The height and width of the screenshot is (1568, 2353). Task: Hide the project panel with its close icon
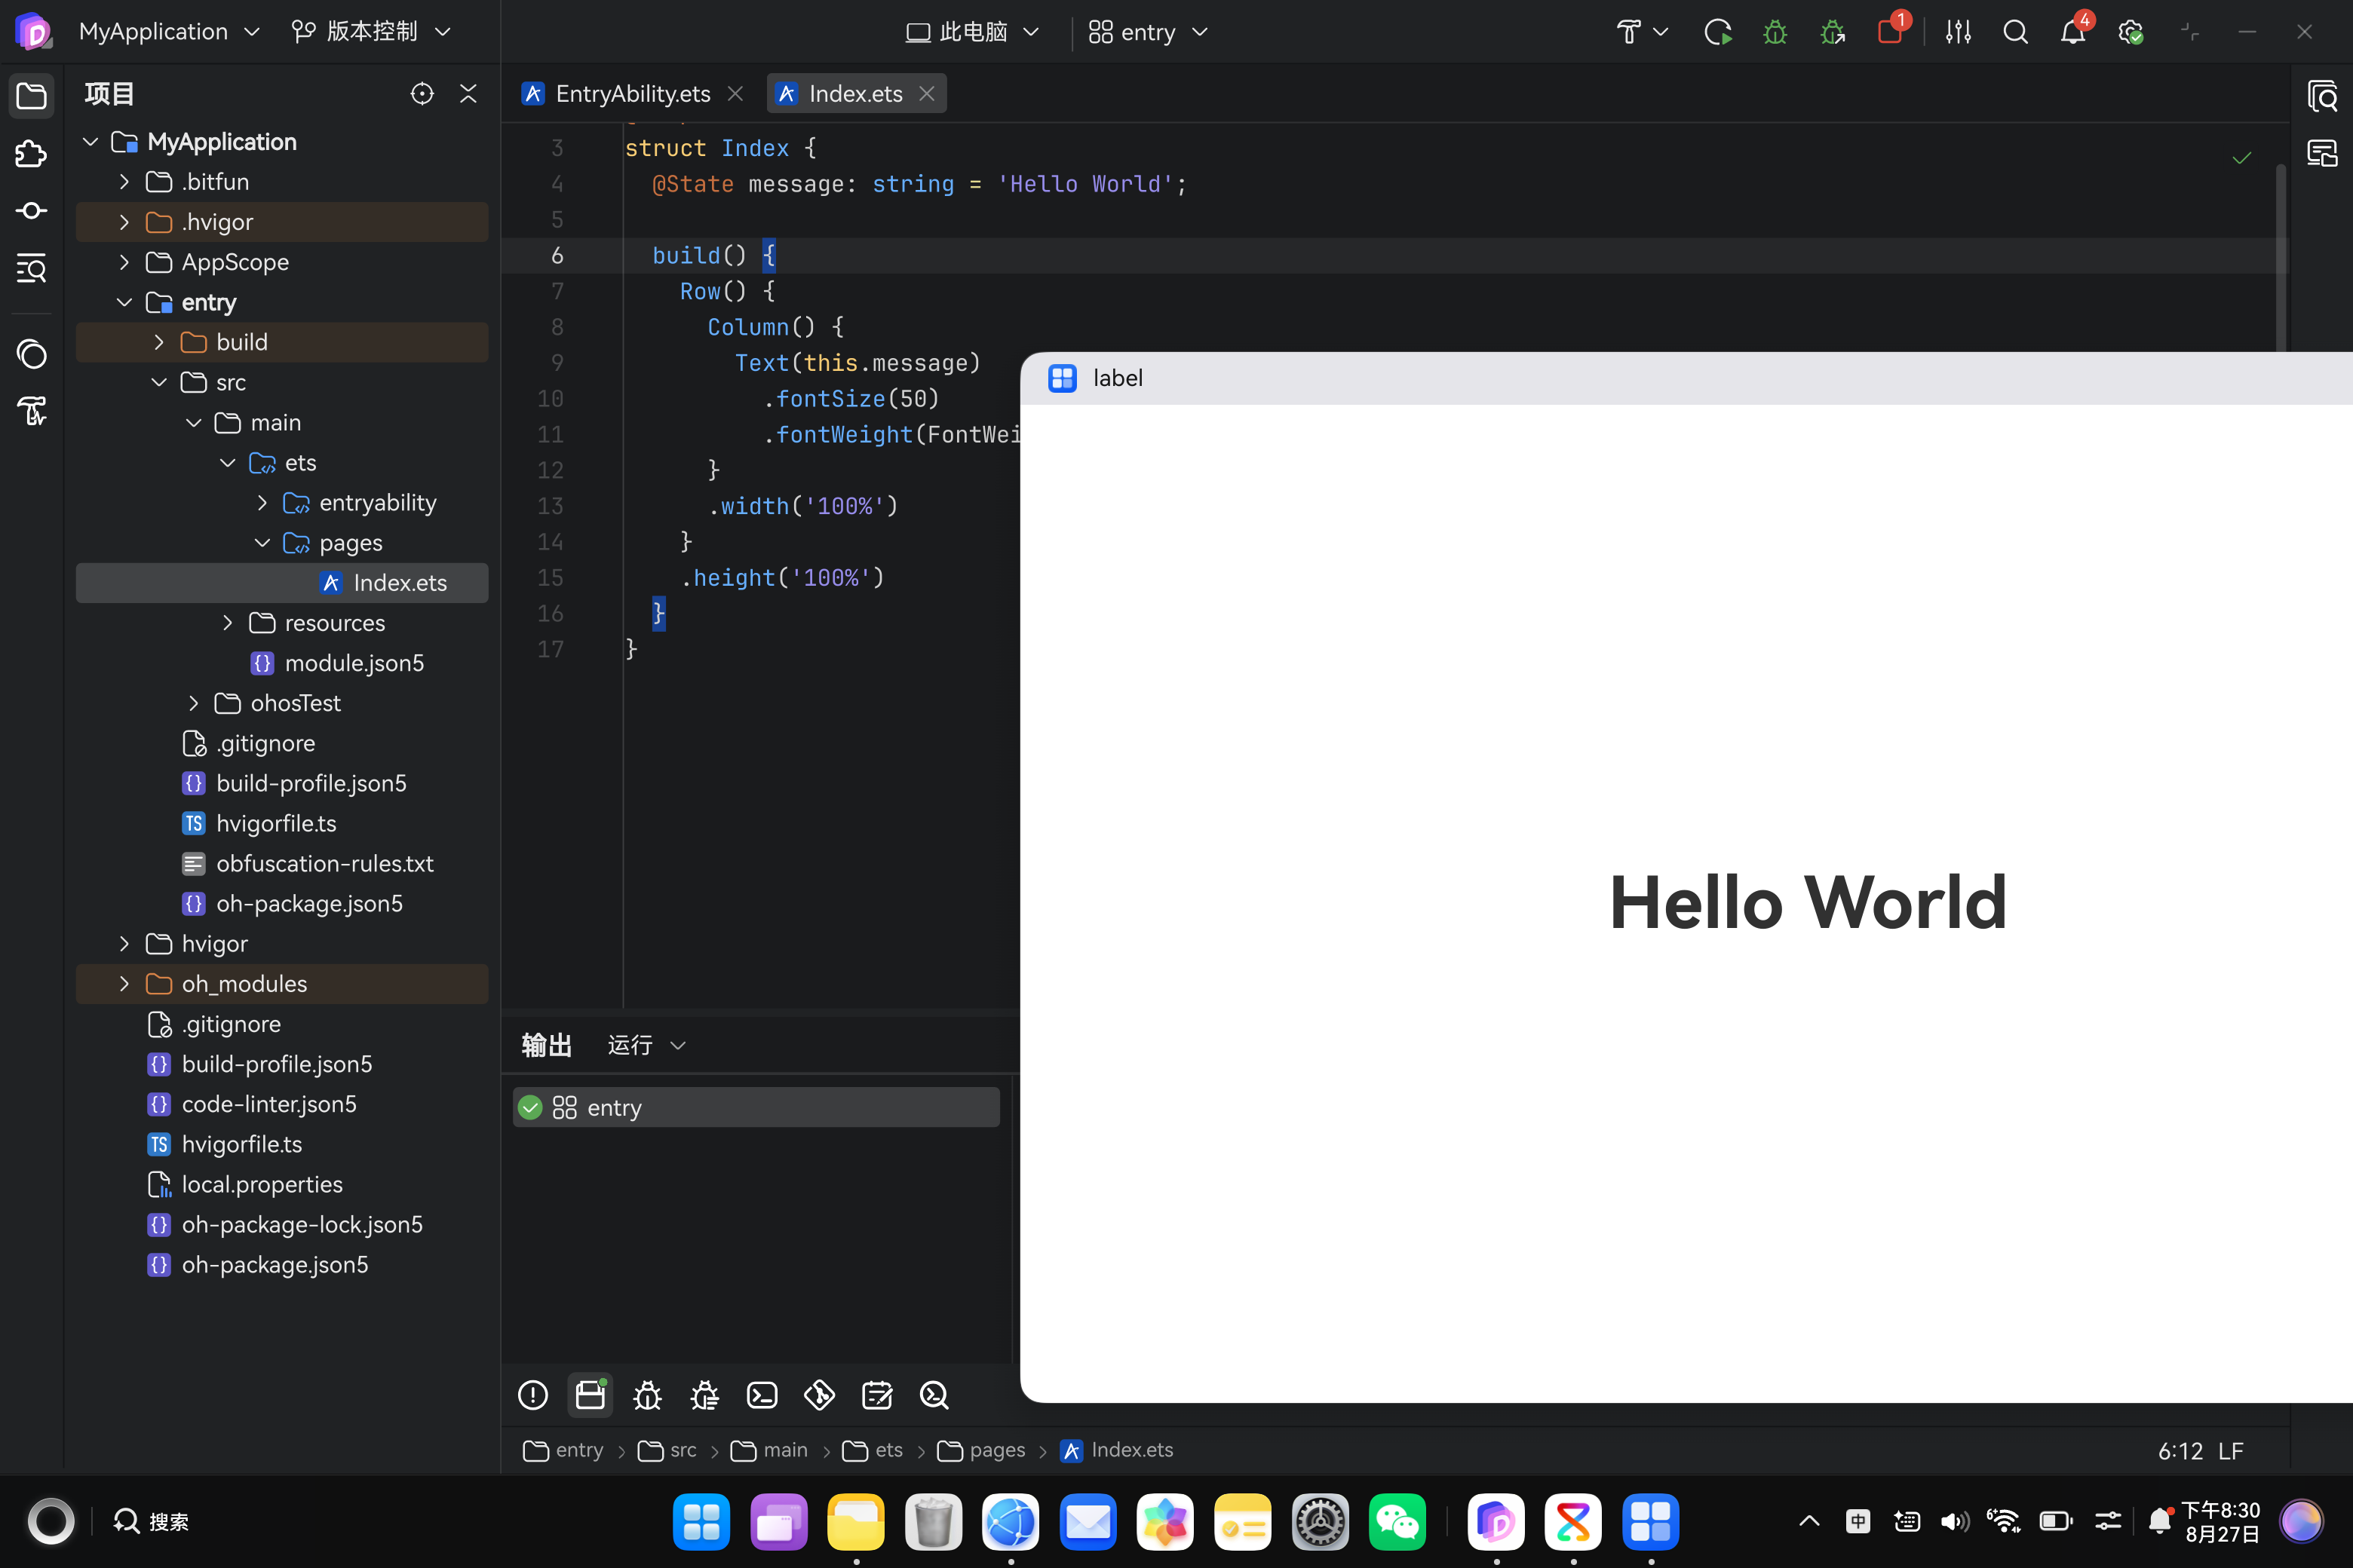tap(468, 94)
